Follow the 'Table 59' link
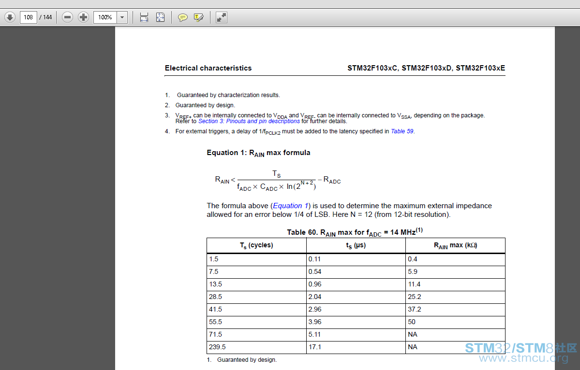580x370 pixels. coord(402,131)
